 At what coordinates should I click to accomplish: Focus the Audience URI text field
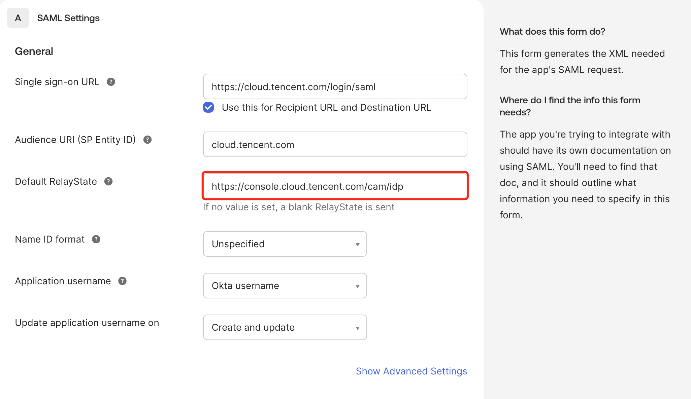[335, 145]
